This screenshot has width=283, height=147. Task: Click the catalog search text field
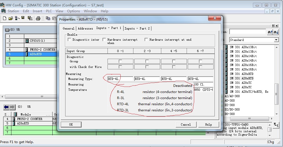(247, 32)
